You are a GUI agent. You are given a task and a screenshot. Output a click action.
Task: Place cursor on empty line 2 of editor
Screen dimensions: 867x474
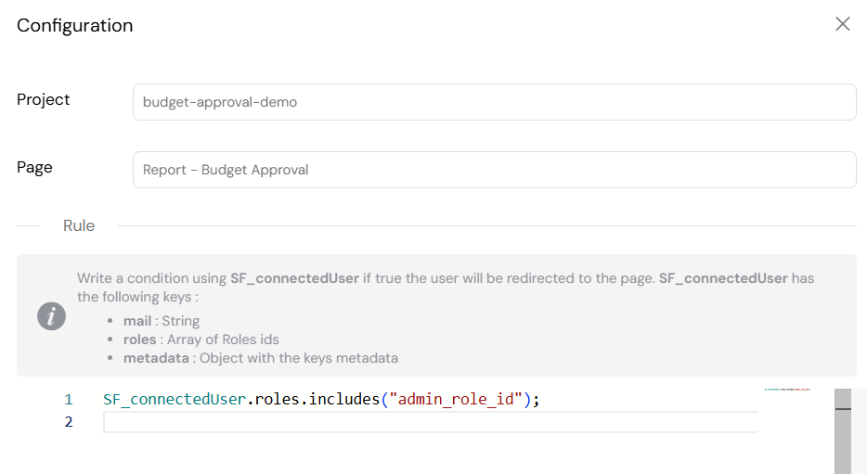pos(427,423)
